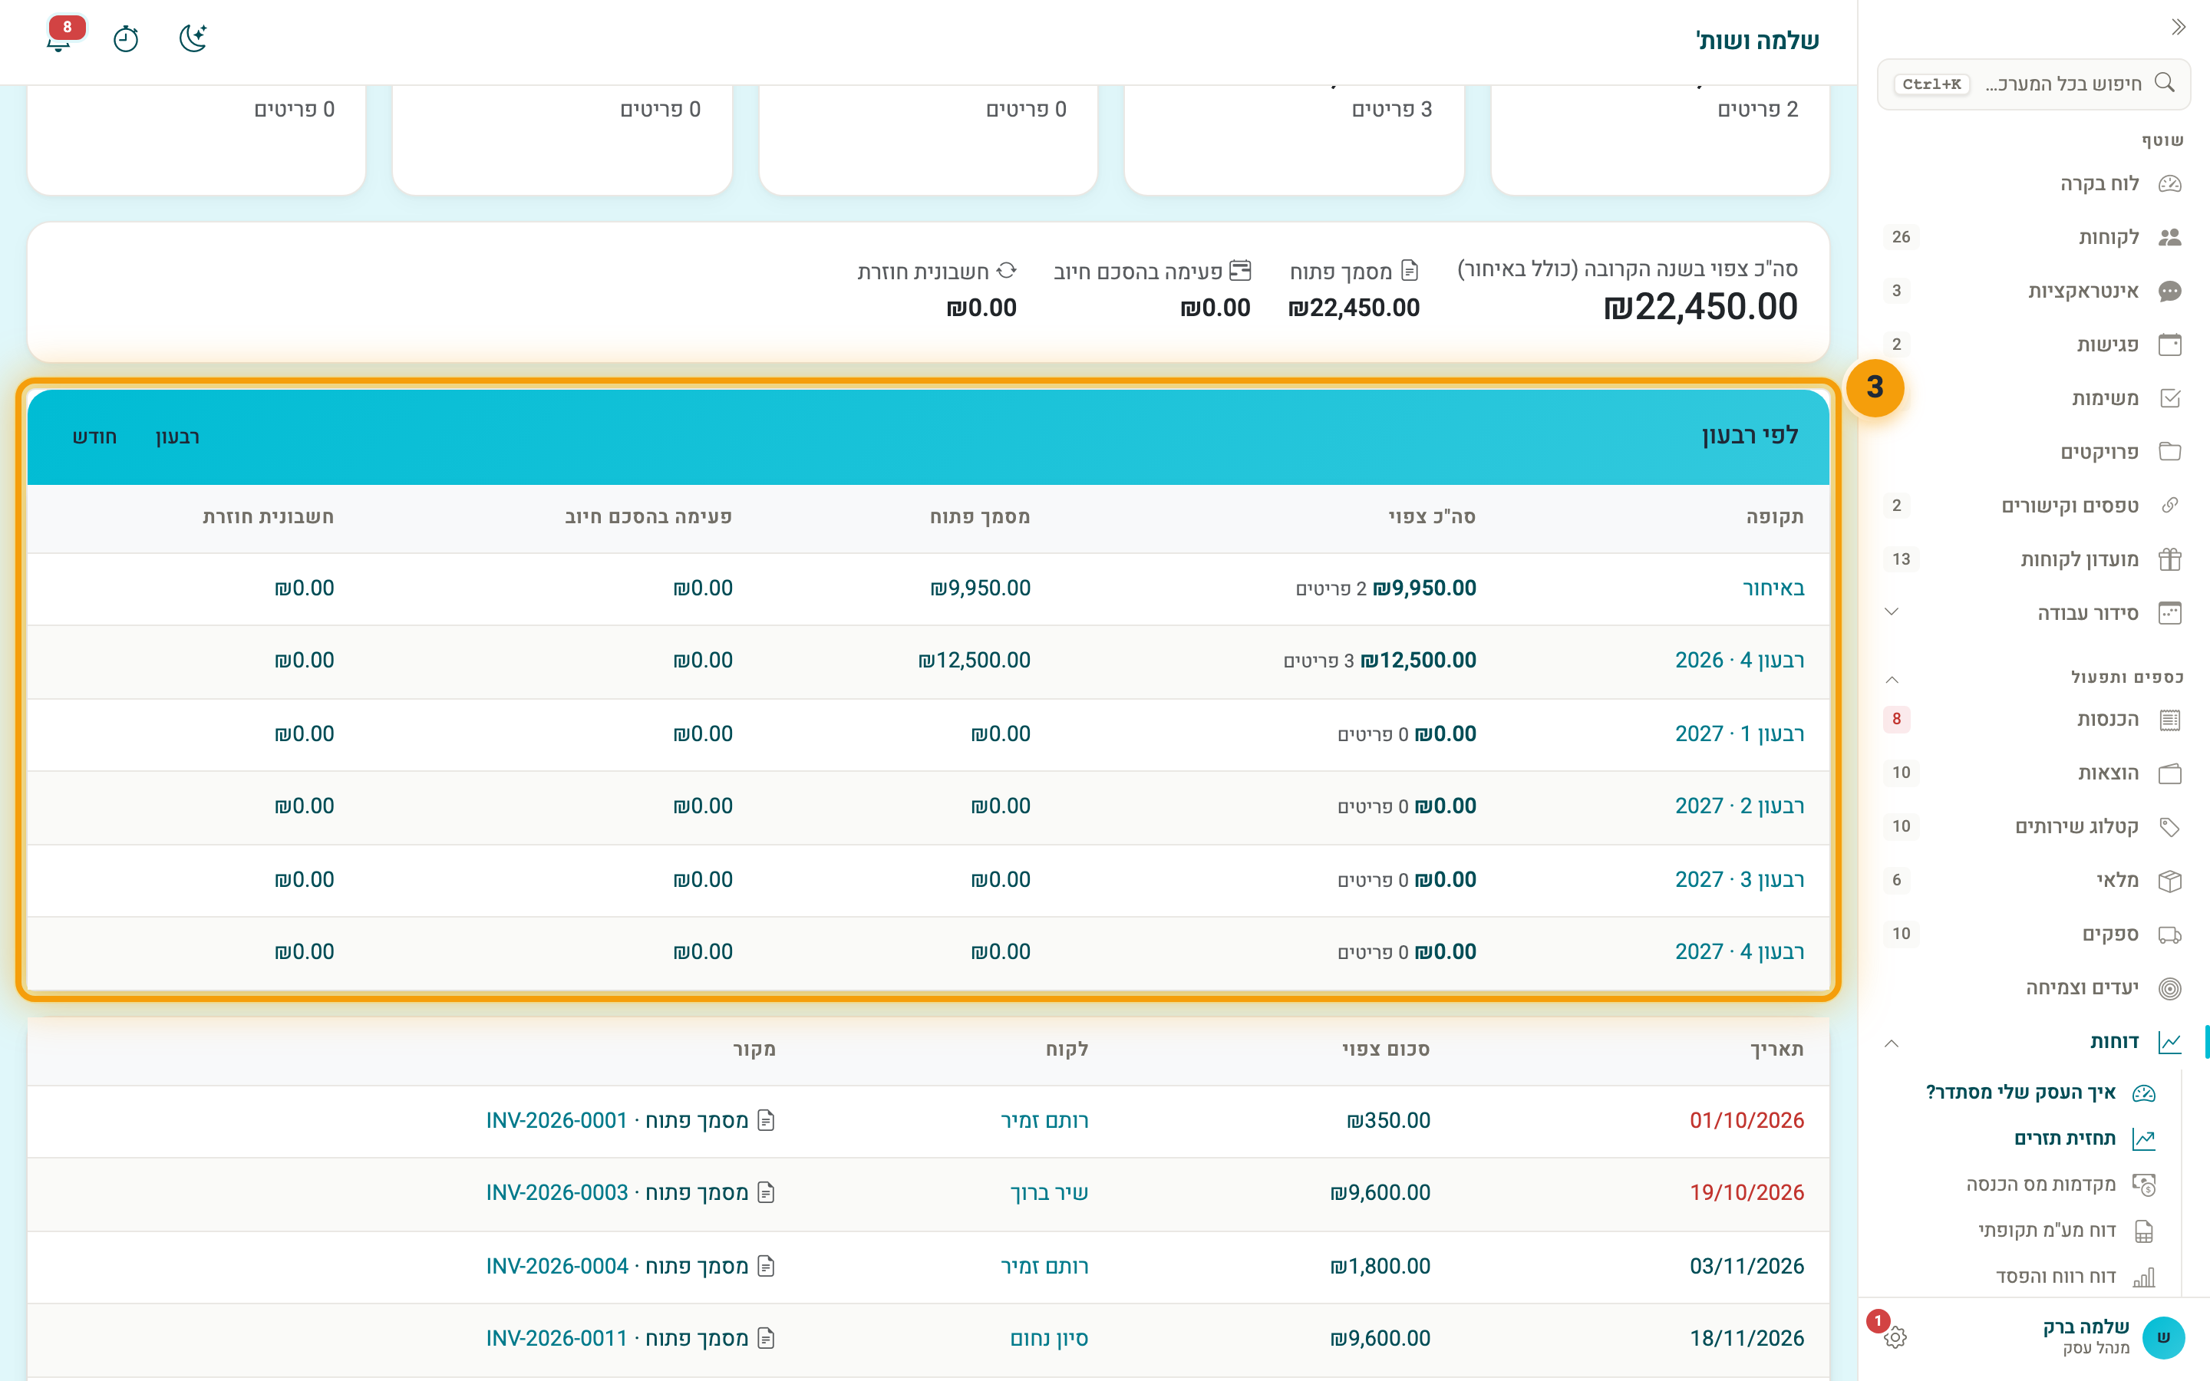Image resolution: width=2210 pixels, height=1381 pixels.
Task: Open אינטראקציות chat bubble icon
Action: (x=2170, y=292)
